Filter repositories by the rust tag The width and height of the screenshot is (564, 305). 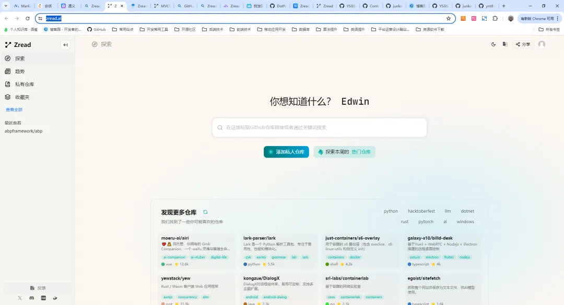pos(405,222)
